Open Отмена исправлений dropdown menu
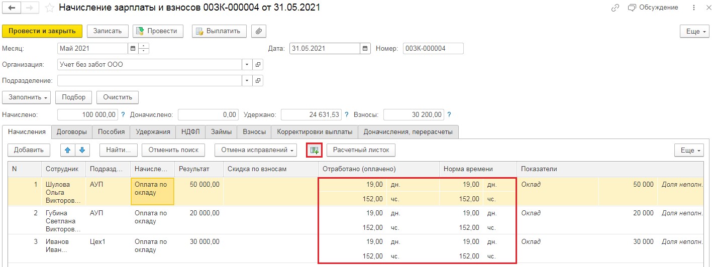The width and height of the screenshot is (712, 267). (x=256, y=150)
